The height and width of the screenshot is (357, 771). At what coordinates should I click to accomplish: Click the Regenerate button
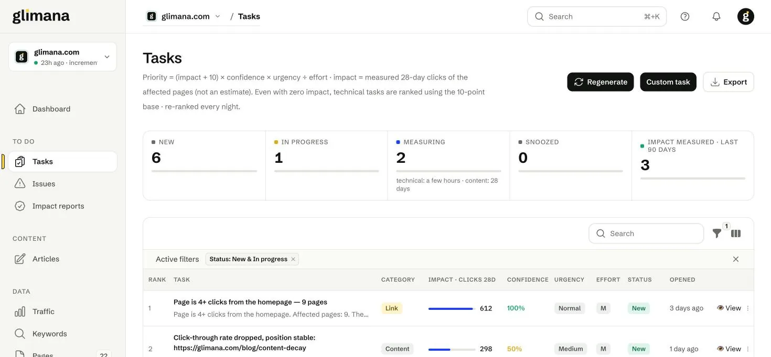(601, 82)
